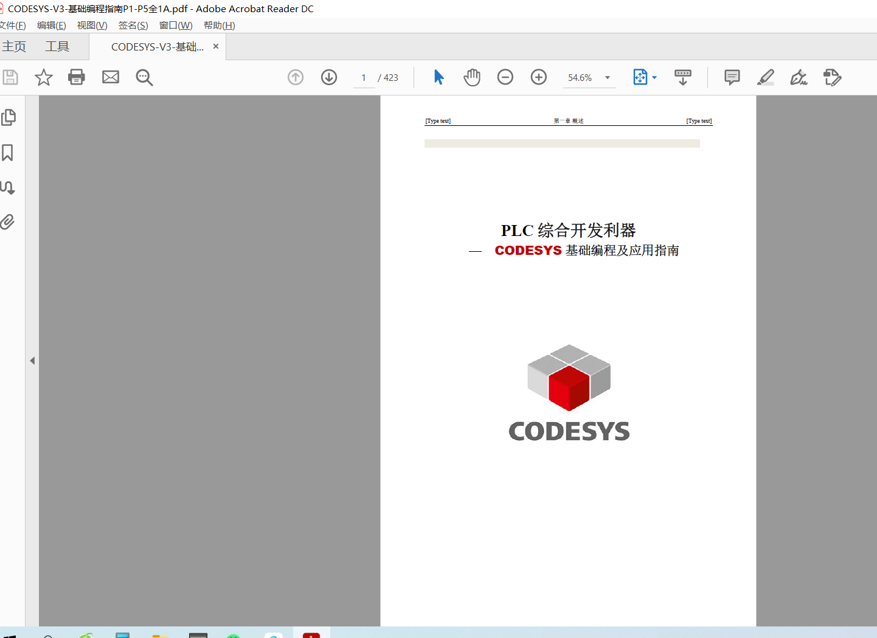Close the CODESYS-V3 document tab
Viewport: 877px width, 638px height.
point(216,46)
